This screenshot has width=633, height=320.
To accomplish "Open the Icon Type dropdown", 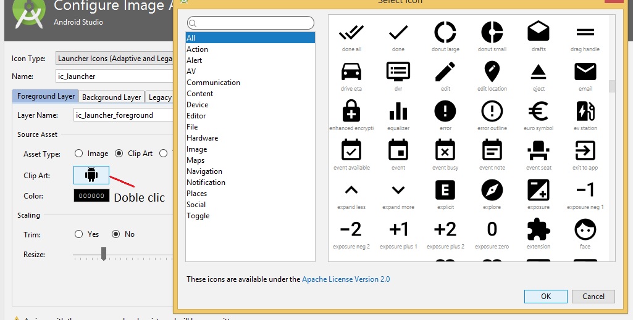I will pyautogui.click(x=114, y=59).
